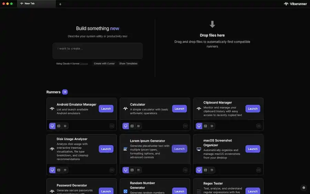
Task: Launch the Regex Tester runner
Action: tap(253, 191)
